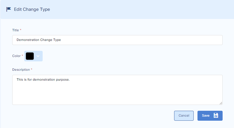The width and height of the screenshot is (234, 128).
Task: Click the "Description" field label
Action: tap(21, 70)
